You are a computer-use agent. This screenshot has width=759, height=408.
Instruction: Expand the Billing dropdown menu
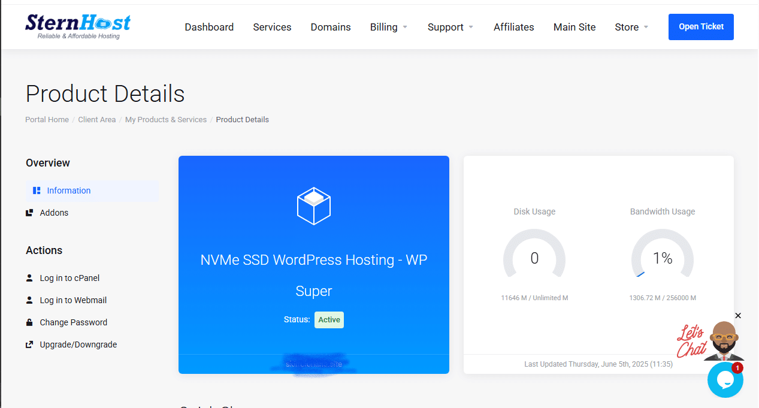[388, 27]
